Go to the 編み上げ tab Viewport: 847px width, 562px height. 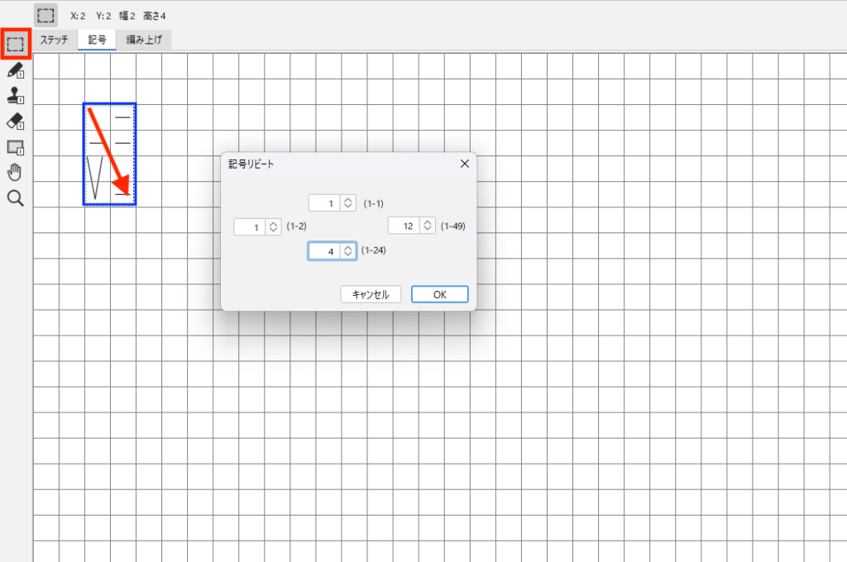coord(144,40)
